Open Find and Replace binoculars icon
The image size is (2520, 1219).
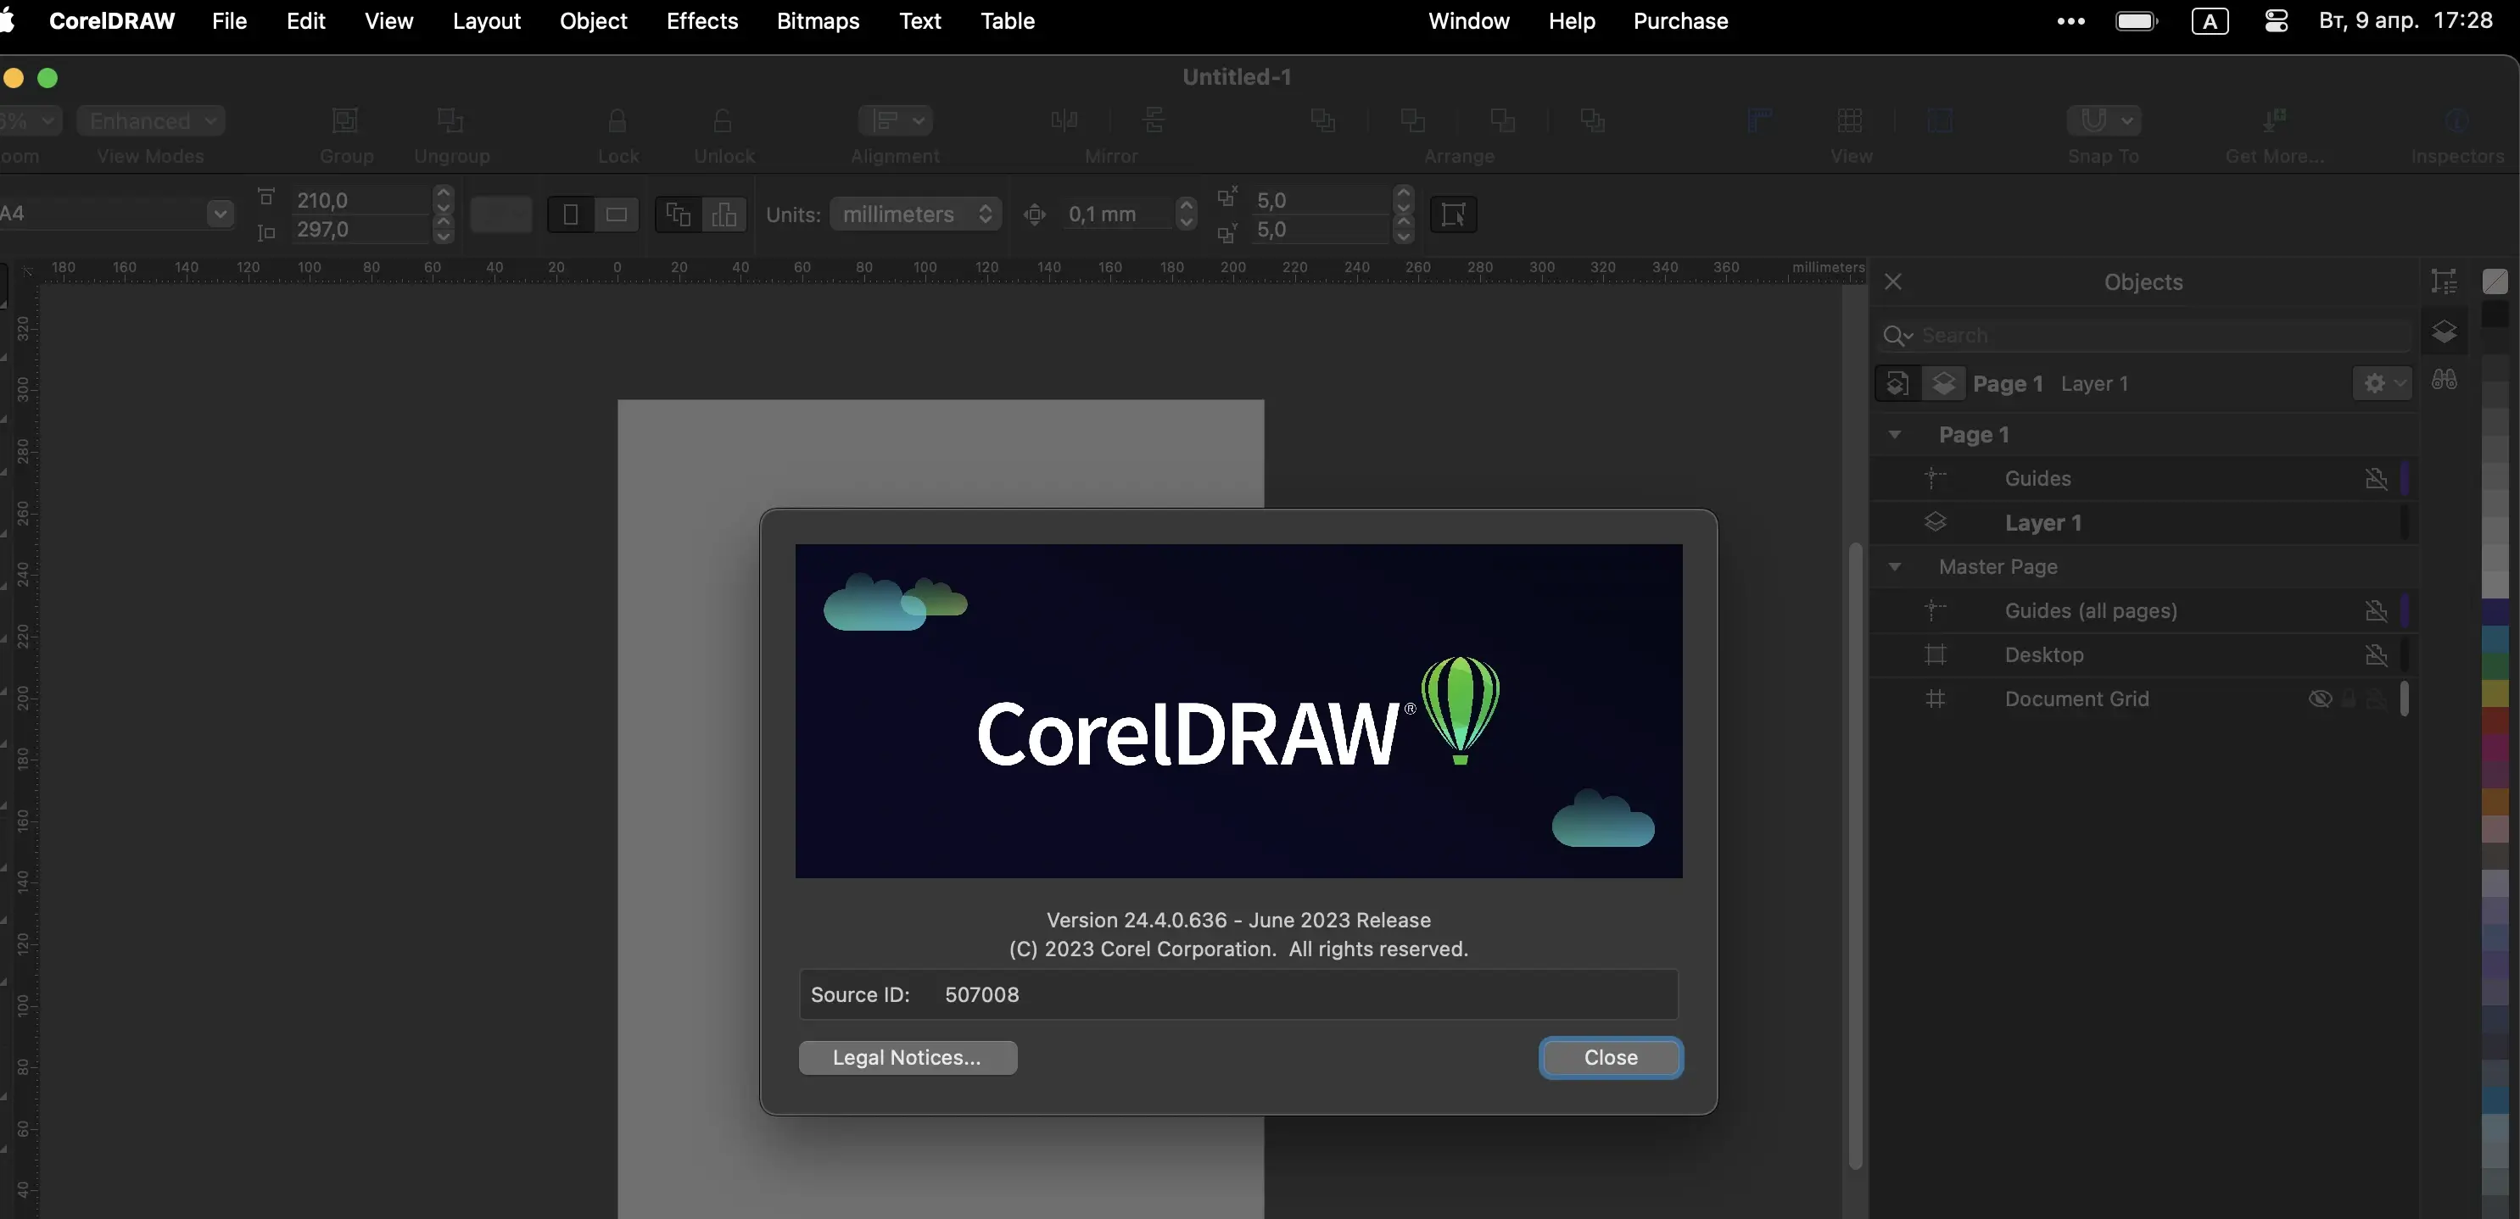(x=2444, y=379)
